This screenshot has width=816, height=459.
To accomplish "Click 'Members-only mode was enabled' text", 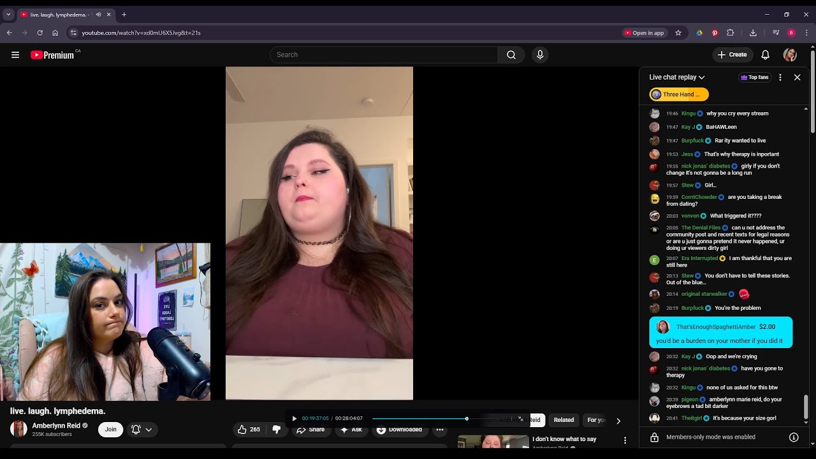I will click(711, 437).
